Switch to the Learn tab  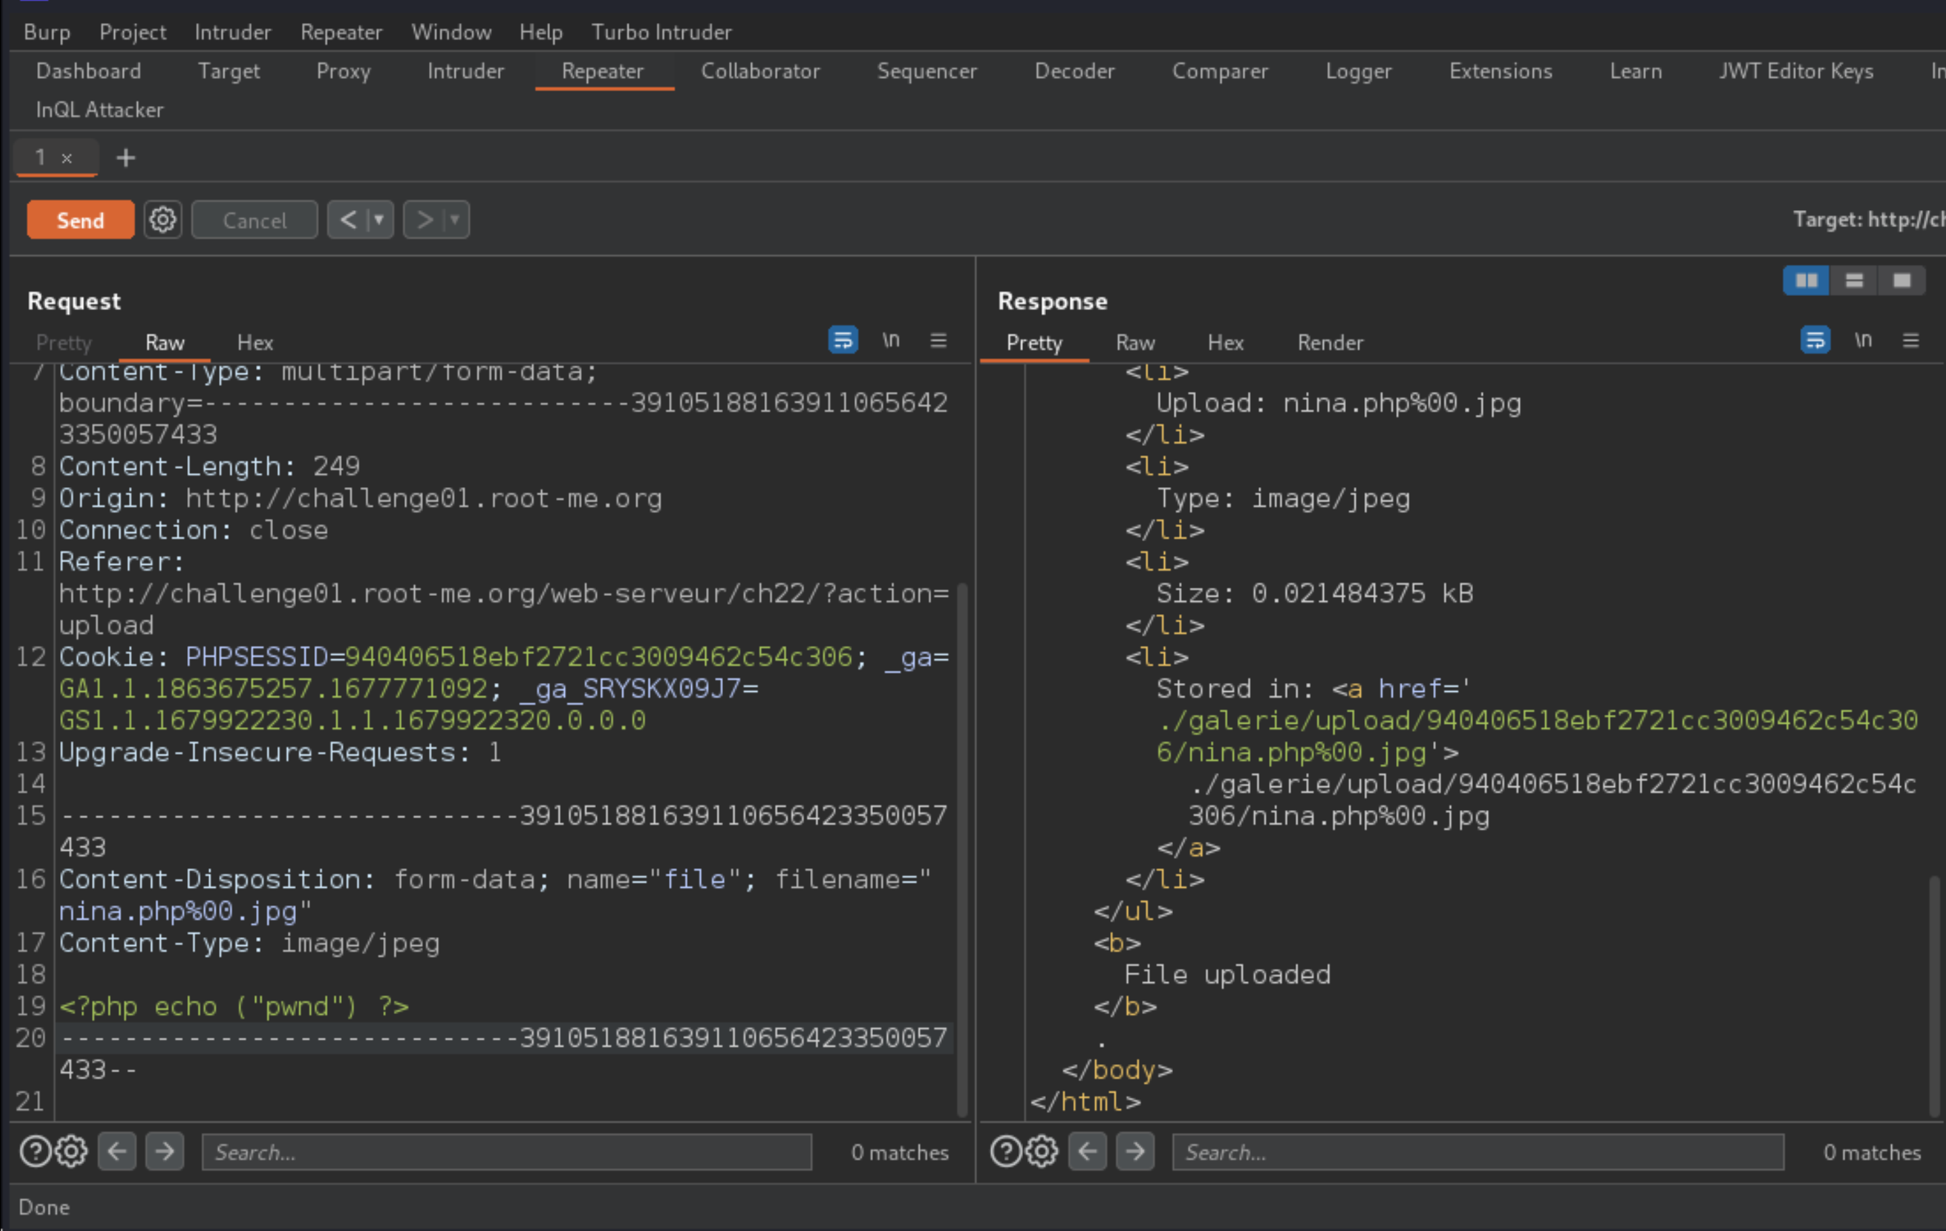click(x=1636, y=71)
